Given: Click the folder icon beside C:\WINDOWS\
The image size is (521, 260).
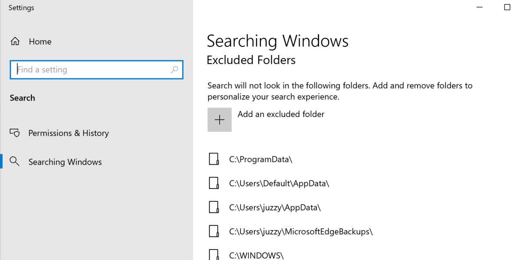Looking at the screenshot, I should [x=213, y=254].
